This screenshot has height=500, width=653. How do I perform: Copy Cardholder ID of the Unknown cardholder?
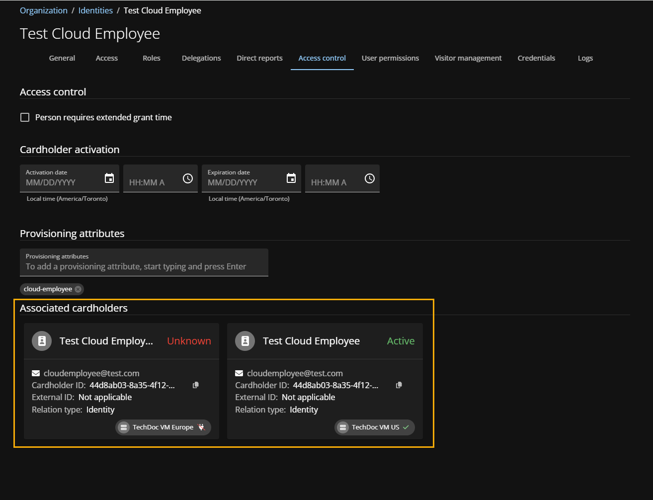point(195,385)
